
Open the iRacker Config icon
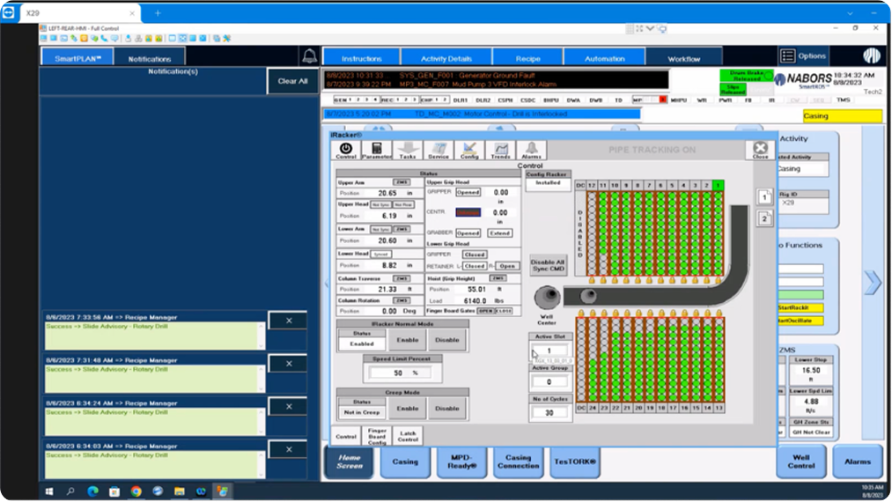[x=468, y=151]
